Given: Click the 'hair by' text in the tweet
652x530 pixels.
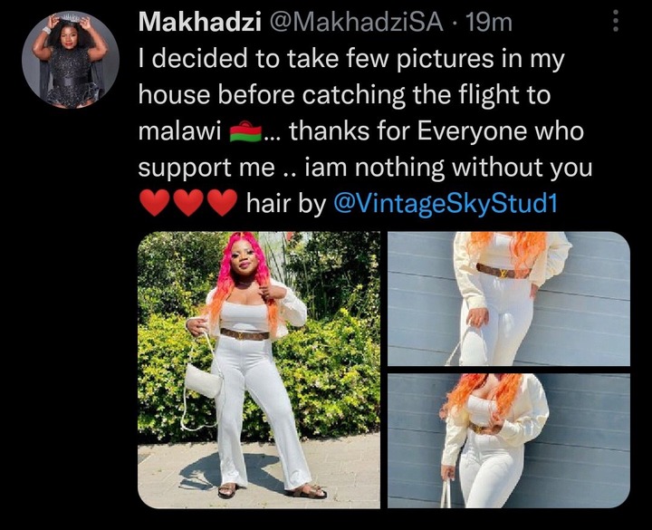Looking at the screenshot, I should [x=286, y=204].
